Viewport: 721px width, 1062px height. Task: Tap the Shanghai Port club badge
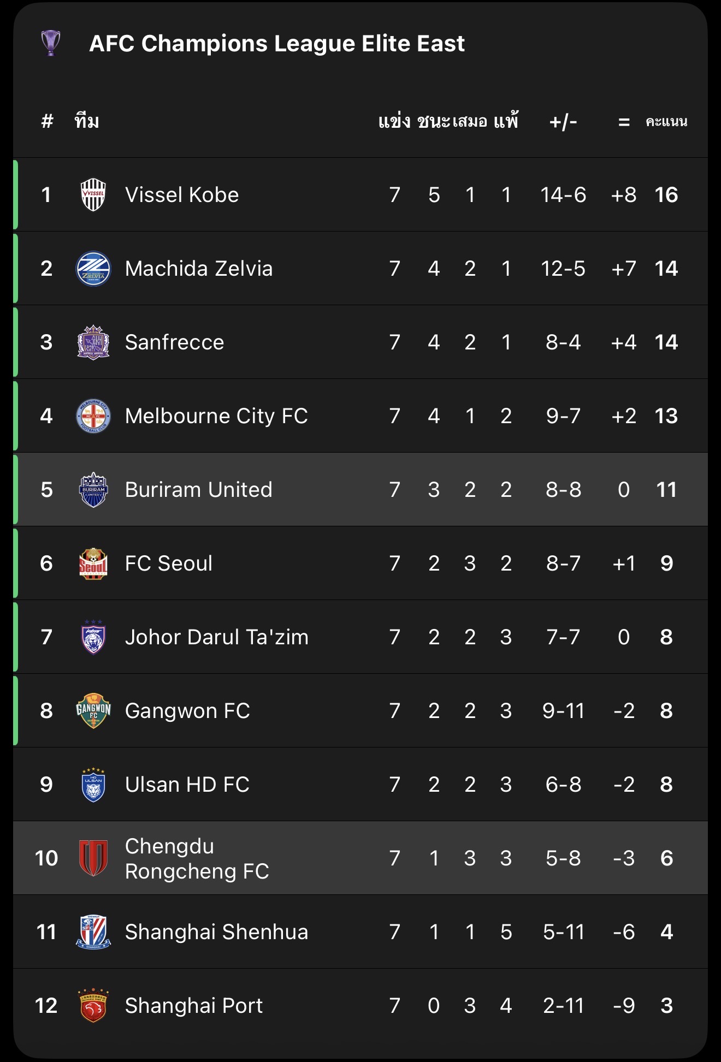[93, 1006]
